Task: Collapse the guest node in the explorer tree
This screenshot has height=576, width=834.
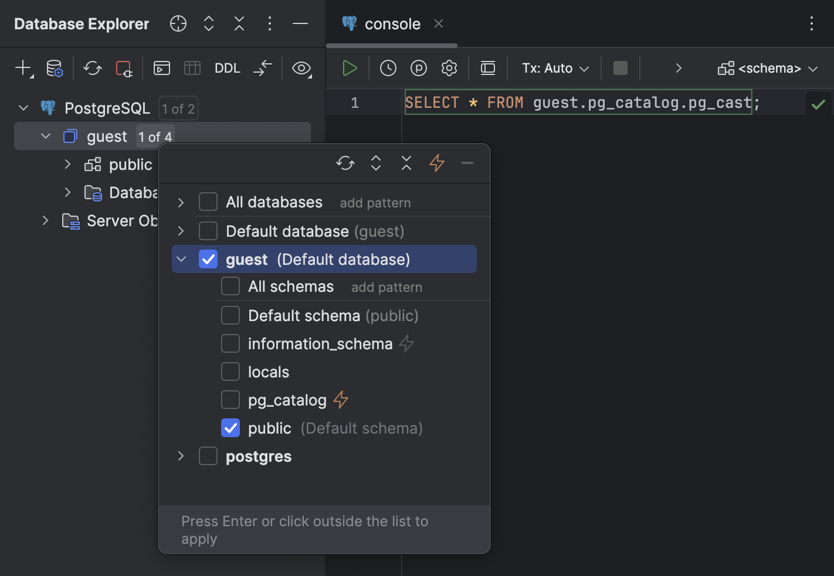Action: (46, 136)
